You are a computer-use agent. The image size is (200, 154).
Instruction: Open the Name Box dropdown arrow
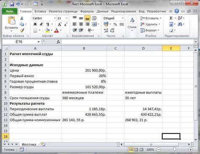pos(38,42)
